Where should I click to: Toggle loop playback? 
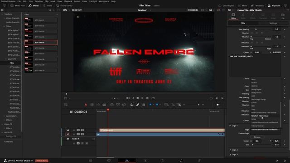pyautogui.click(x=153, y=98)
